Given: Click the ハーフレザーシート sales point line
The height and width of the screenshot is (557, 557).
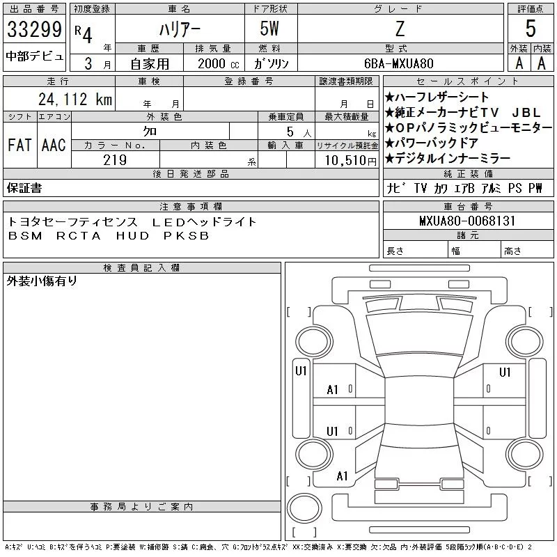Looking at the screenshot, I should [x=437, y=97].
